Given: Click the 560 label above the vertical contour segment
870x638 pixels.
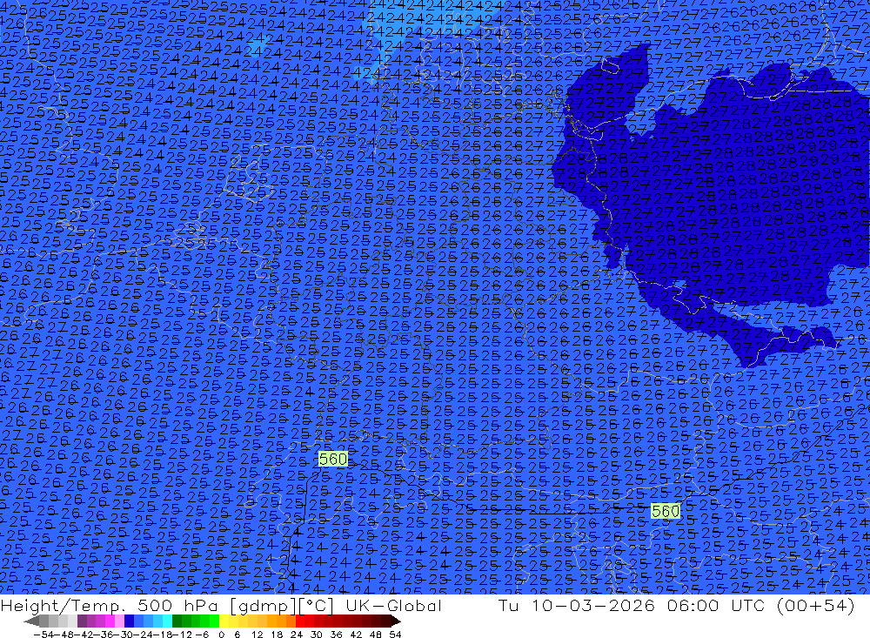Looking at the screenshot, I should pos(333,460).
